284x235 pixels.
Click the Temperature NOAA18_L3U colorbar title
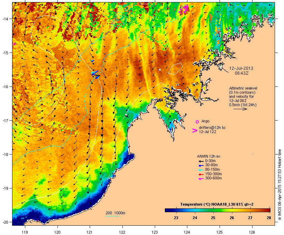tap(217, 204)
